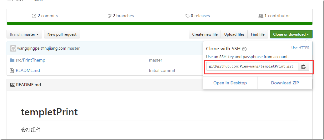Switch cloning to Use HTTPS

300,48
